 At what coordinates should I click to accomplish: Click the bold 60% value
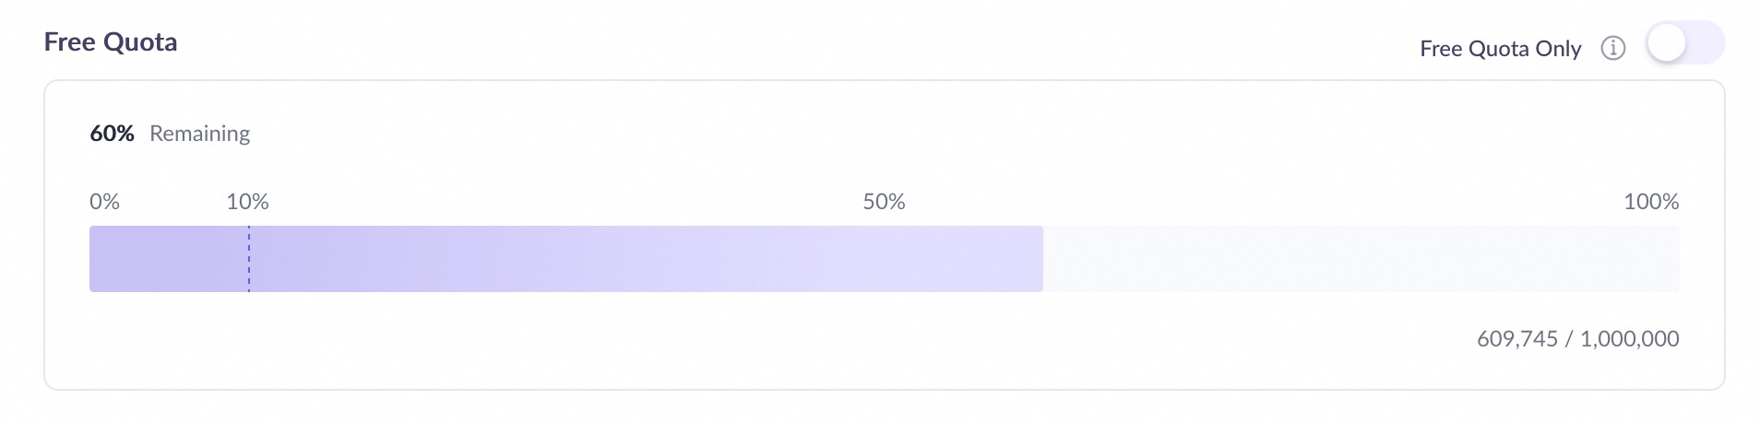(112, 134)
